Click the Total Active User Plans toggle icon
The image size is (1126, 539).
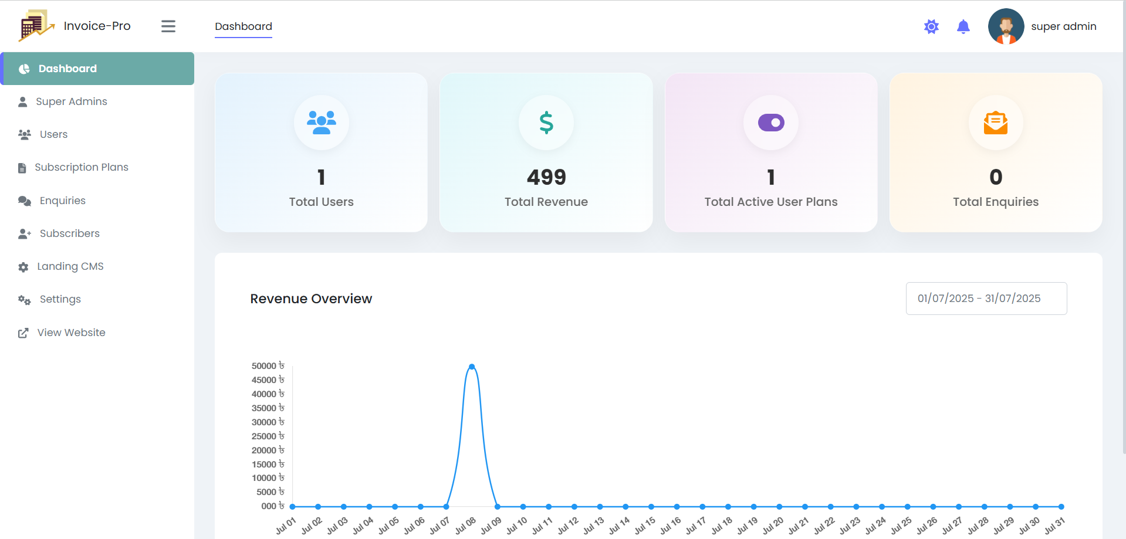click(770, 123)
